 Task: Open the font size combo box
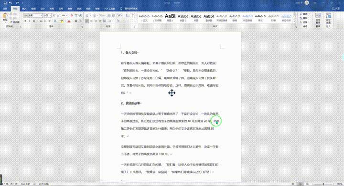[x=47, y=16]
